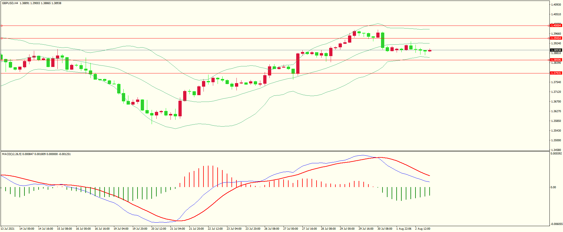The image size is (563, 232).
Task: Click the current price 1.38938 black label
Action: click(x=556, y=50)
